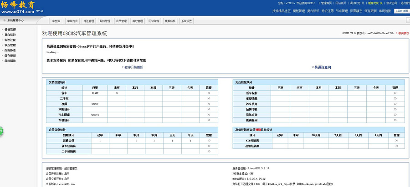410x187 pixels.
Task: Open 管理首页 in the top header
Action: (x=326, y=3)
